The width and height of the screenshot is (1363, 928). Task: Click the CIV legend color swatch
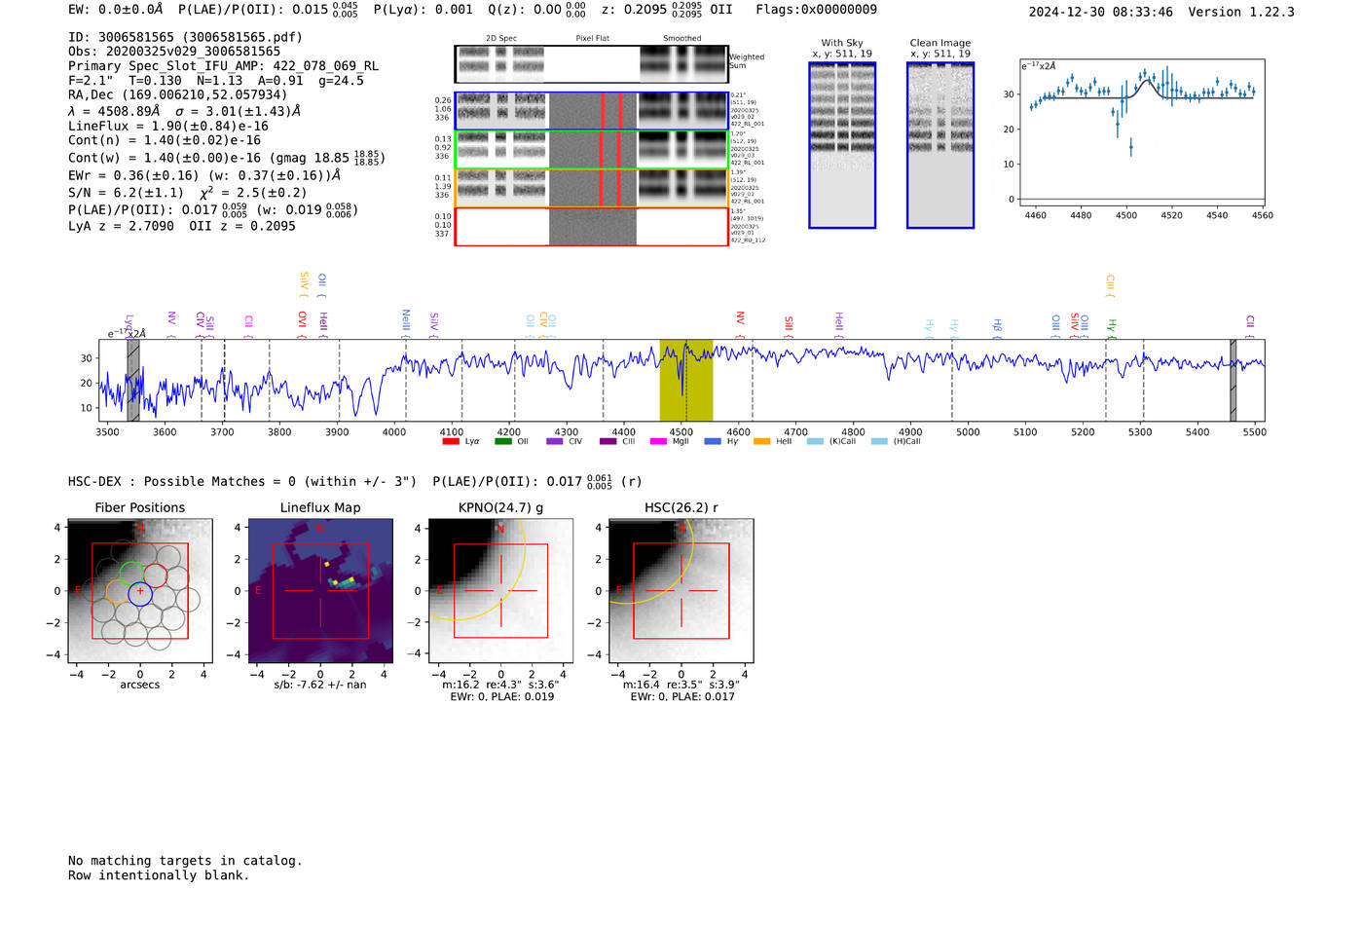click(555, 441)
